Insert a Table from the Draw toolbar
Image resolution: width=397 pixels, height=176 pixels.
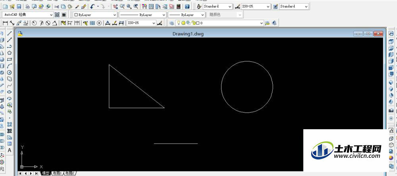pyautogui.click(x=10, y=143)
